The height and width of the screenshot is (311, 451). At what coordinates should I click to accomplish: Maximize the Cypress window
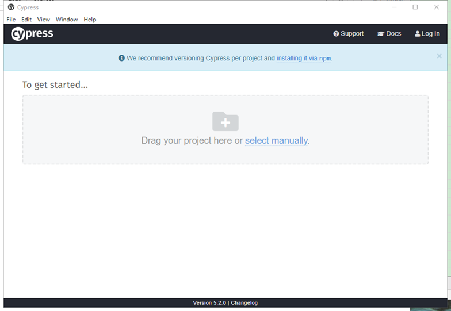415,7
